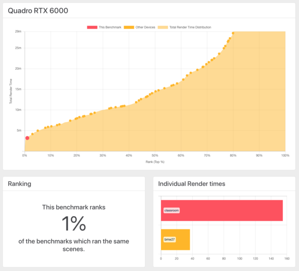Click the 50% tick on the rank axis
Viewport: 299px width, 271px height.
[155, 155]
